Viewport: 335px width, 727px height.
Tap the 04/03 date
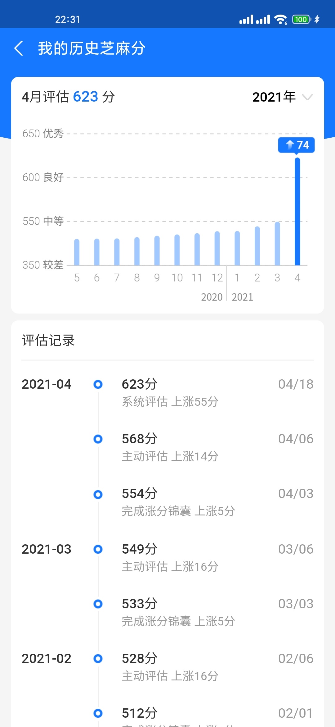(296, 494)
